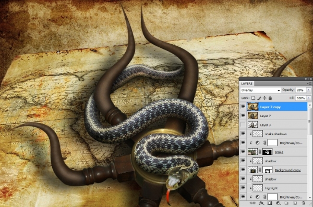Click the chain link on the Background copy layer
Screen dimensions: 313x207
[x=260, y=170]
